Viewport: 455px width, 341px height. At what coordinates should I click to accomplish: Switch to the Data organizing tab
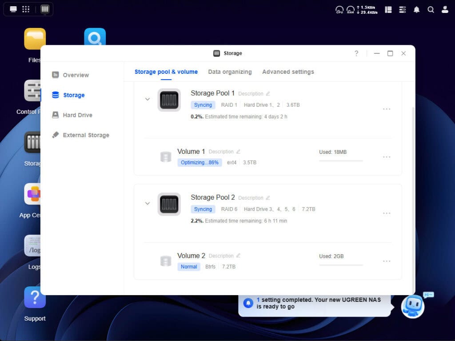[230, 72]
